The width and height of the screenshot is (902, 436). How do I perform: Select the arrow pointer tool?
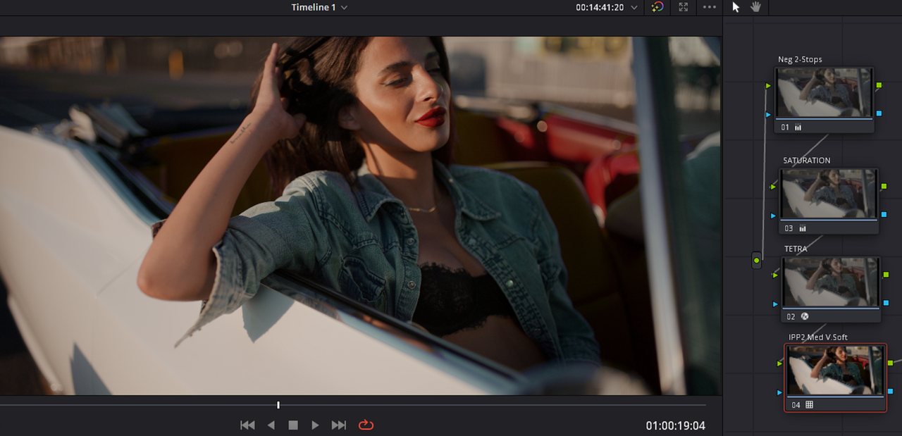pos(736,7)
